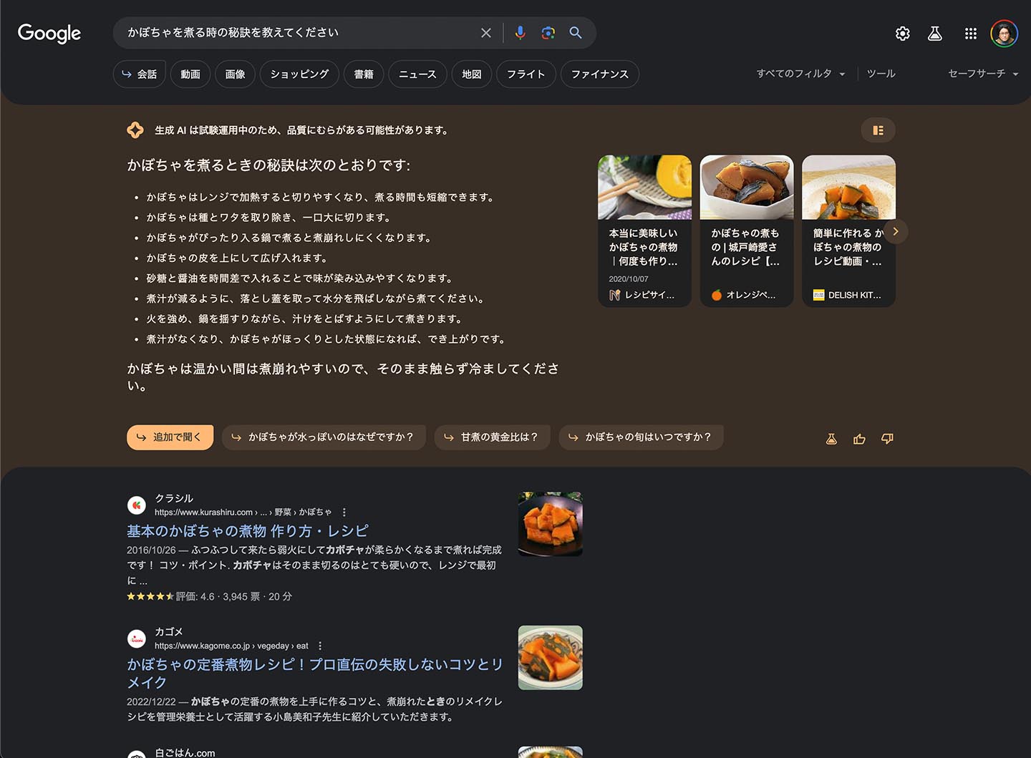1031x758 pixels.
Task: Click the クラシル site favicon
Action: [137, 505]
